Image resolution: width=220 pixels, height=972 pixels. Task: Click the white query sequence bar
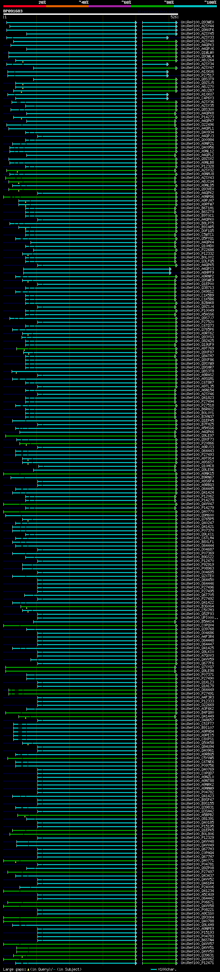click(91, 14)
